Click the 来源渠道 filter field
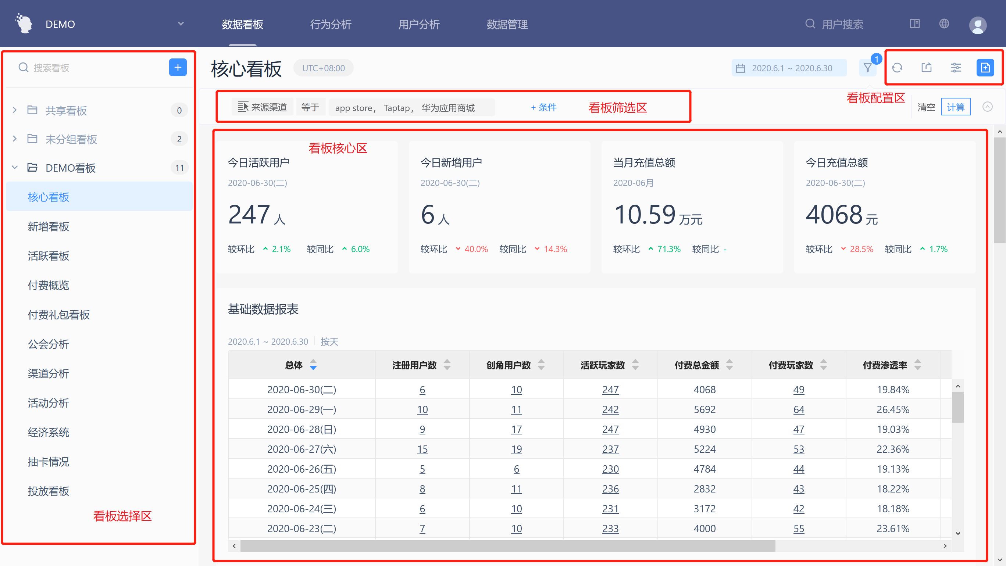 click(x=263, y=107)
